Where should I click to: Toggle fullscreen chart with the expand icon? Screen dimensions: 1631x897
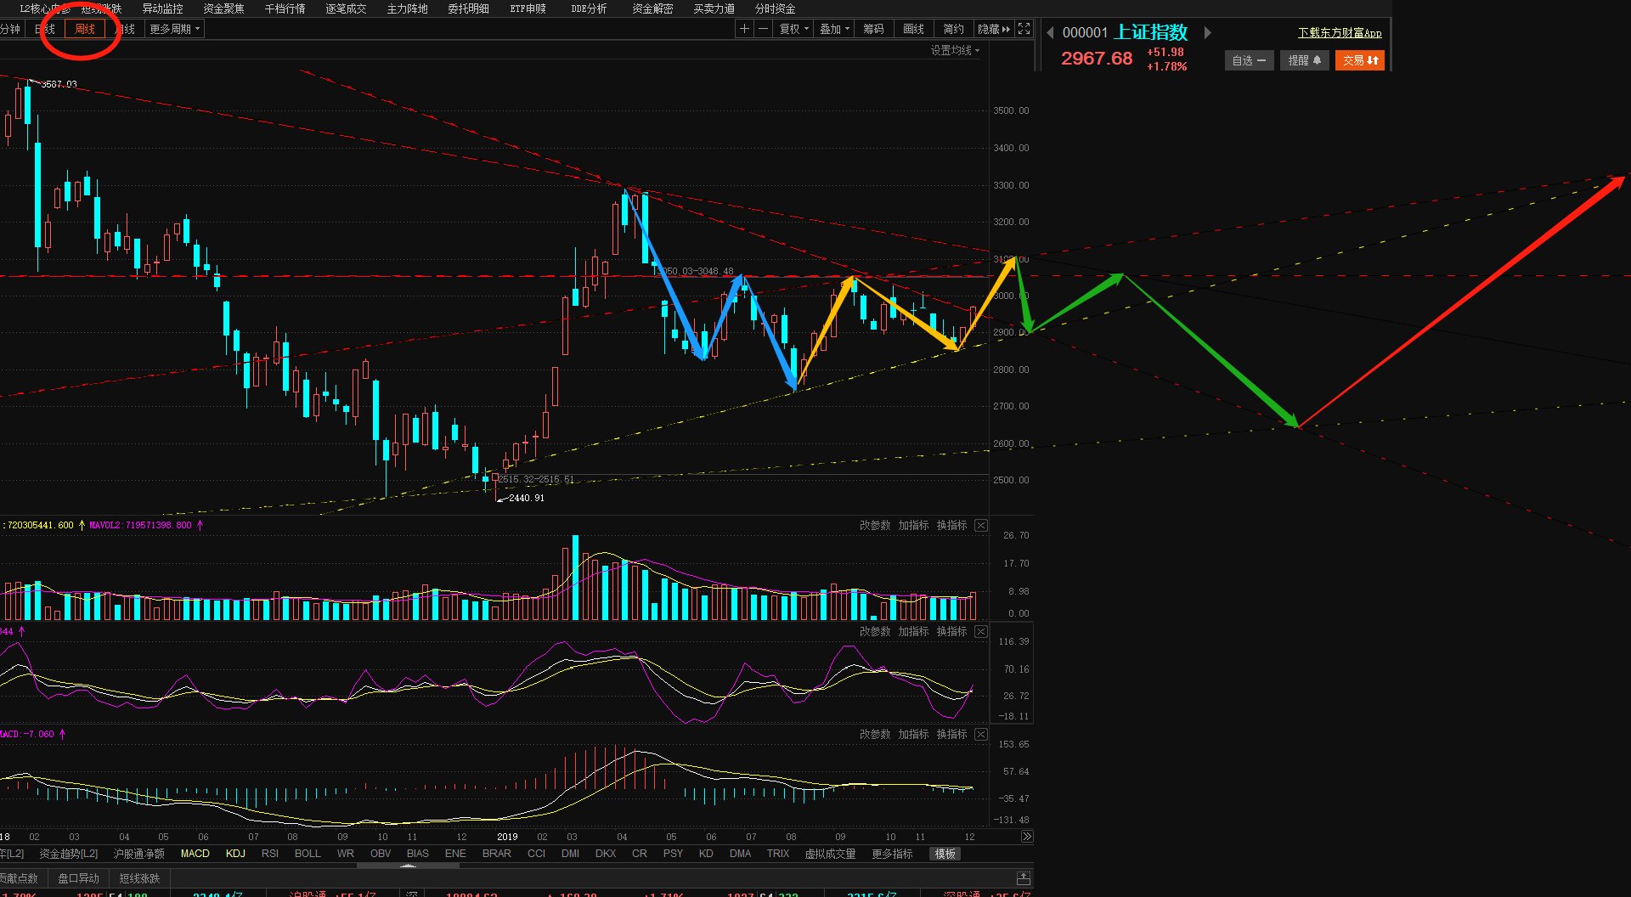(1024, 29)
